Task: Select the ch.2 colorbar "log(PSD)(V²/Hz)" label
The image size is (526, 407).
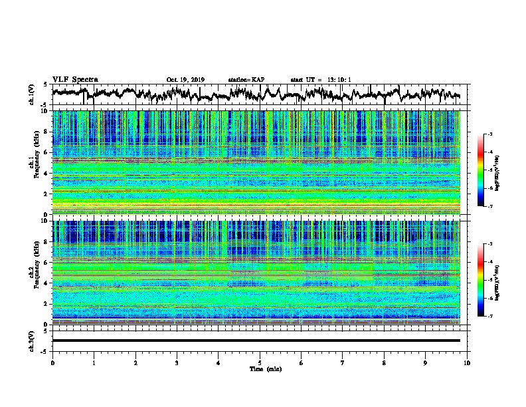Action: pos(497,283)
